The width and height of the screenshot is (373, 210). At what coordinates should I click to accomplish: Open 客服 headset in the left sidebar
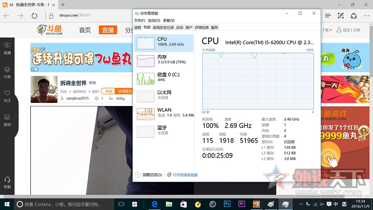click(x=7, y=183)
